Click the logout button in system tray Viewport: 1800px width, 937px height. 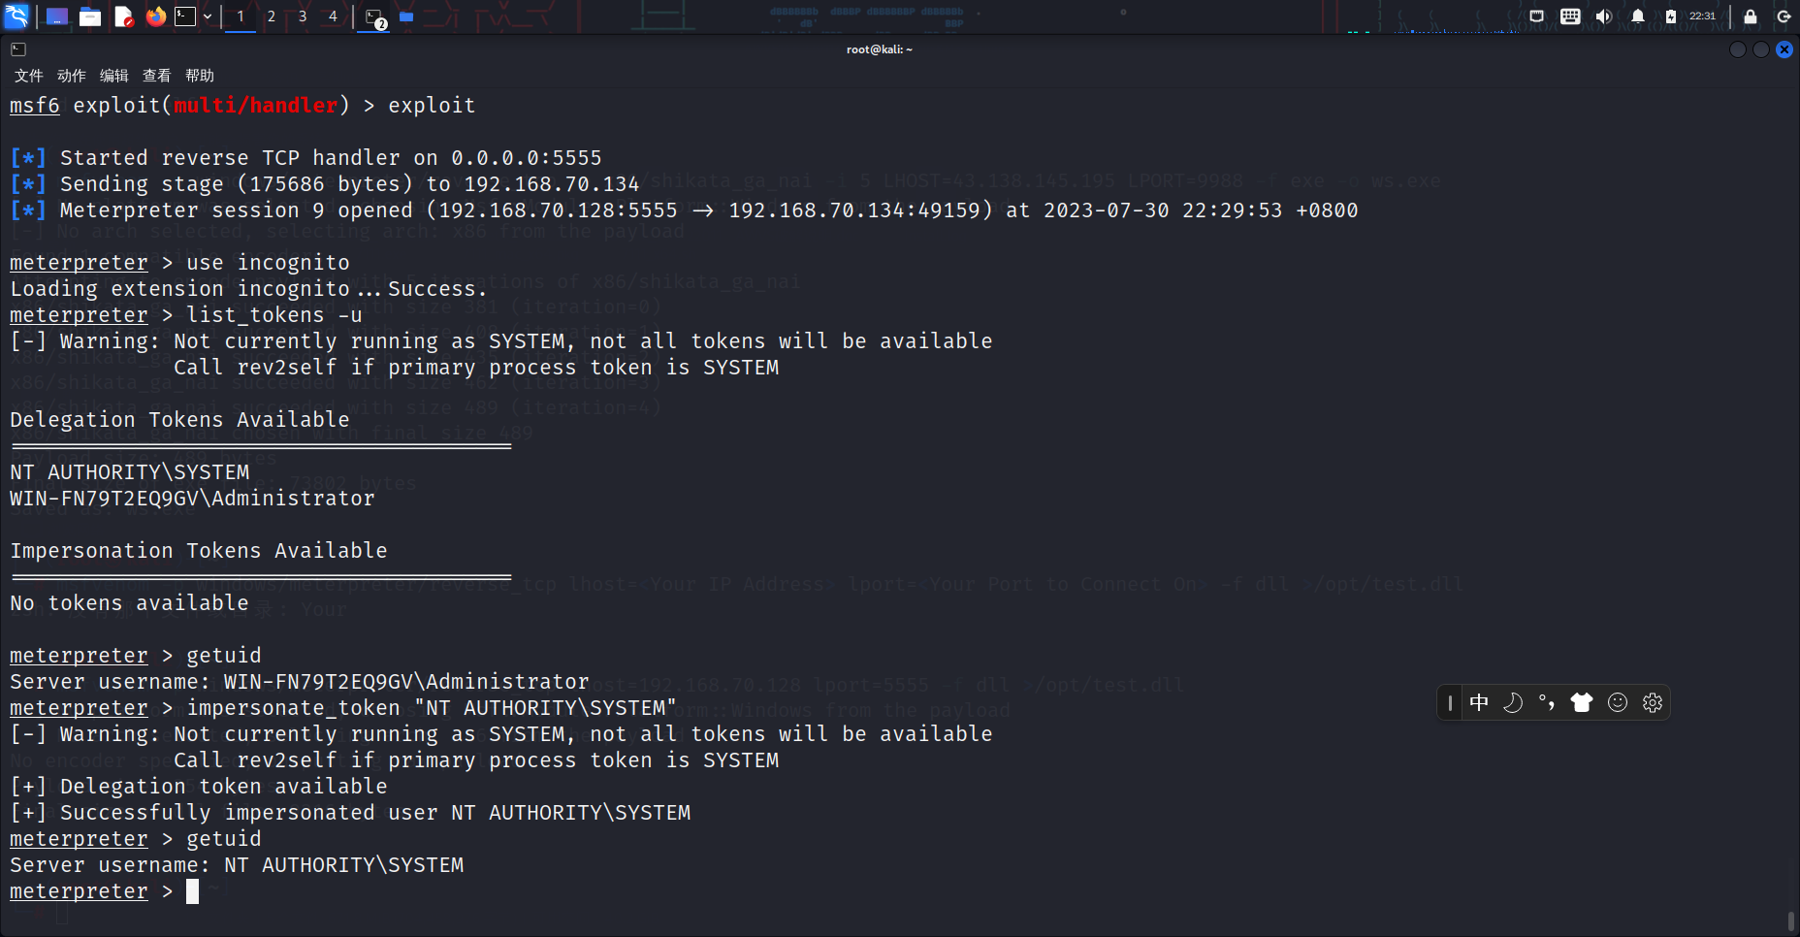click(1784, 16)
